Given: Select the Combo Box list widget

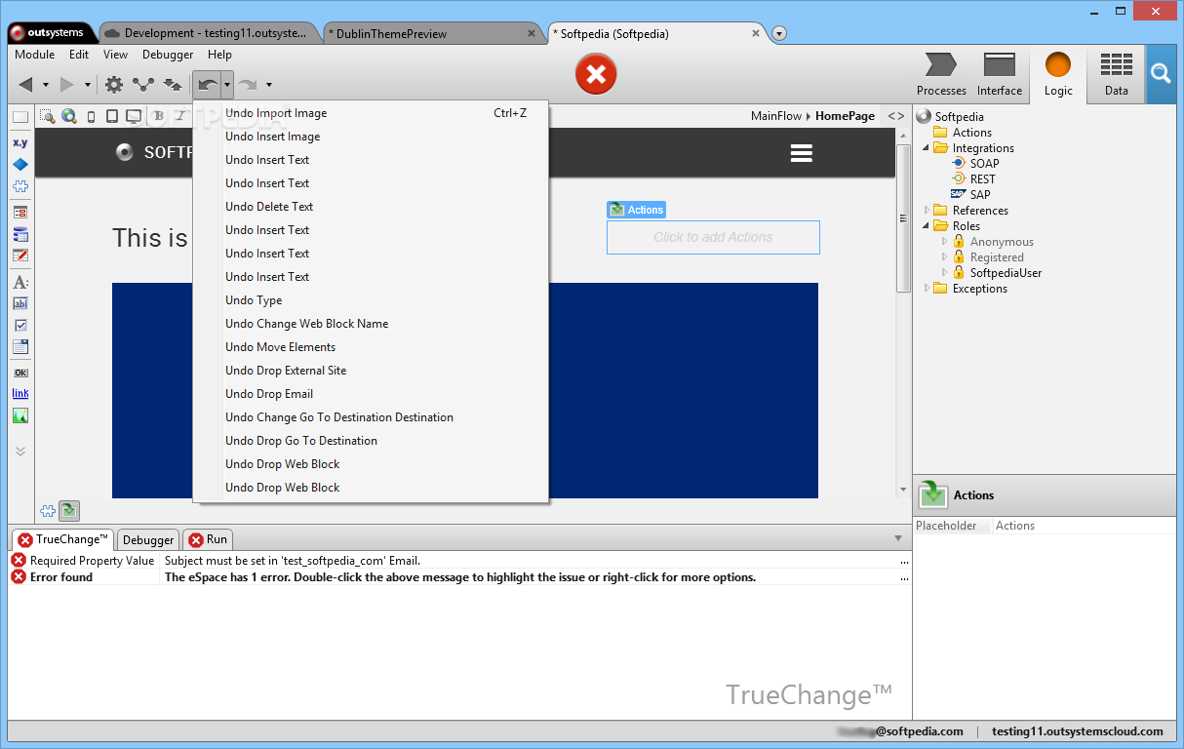Looking at the screenshot, I should (x=20, y=346).
